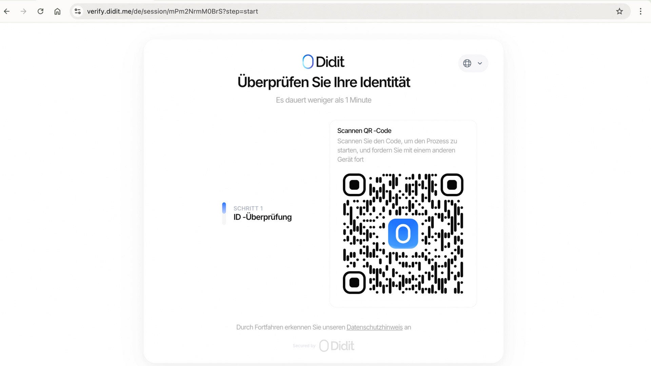
Task: Click the blue Didit icon inside the QR code
Action: (403, 233)
